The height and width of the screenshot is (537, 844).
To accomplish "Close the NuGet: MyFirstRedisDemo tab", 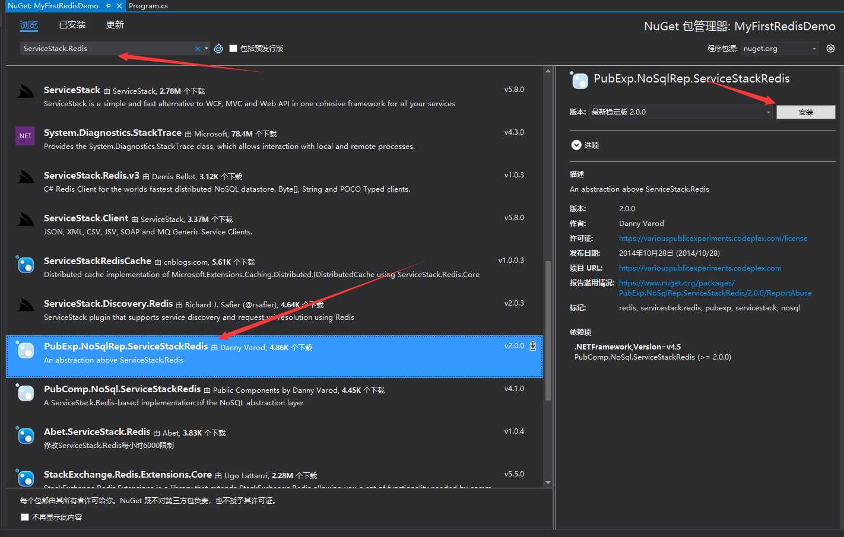I will pyautogui.click(x=119, y=5).
